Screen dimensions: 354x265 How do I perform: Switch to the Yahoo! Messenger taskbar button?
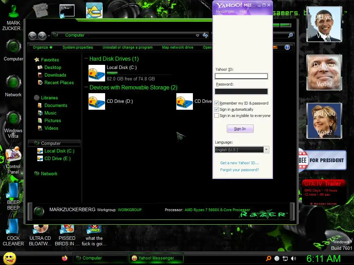156,258
